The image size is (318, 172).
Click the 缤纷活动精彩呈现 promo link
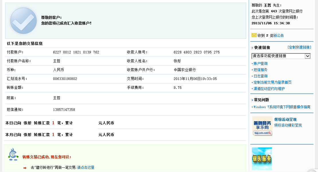pyautogui.click(x=288, y=125)
